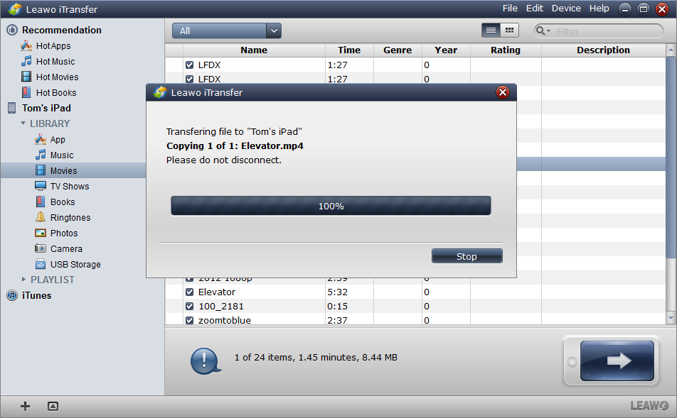
Task: Select the Elevator row name
Action: pos(217,292)
